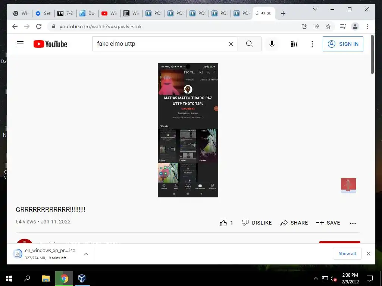The image size is (382, 286).
Task: Open the muted volume tray icon
Action: (334, 279)
